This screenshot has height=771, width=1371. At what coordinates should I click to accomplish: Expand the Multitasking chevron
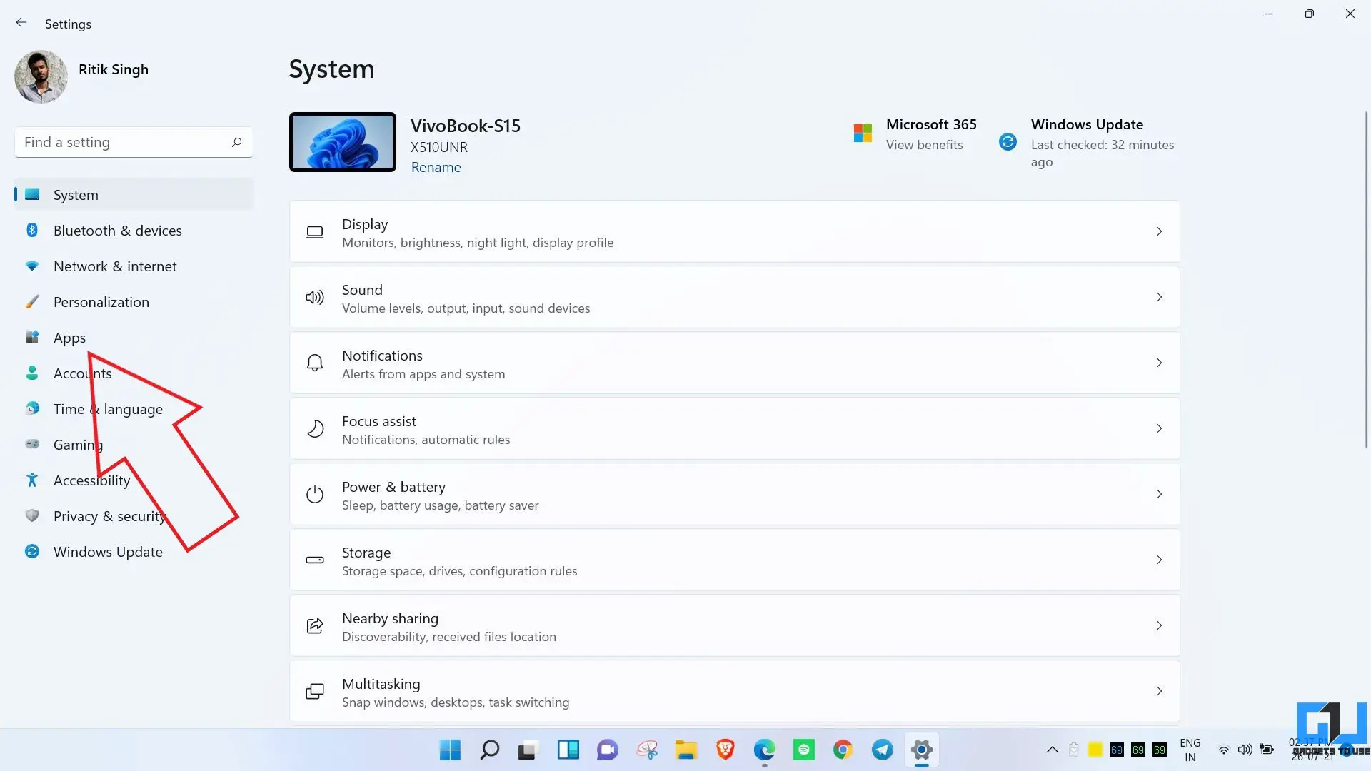click(x=1159, y=692)
